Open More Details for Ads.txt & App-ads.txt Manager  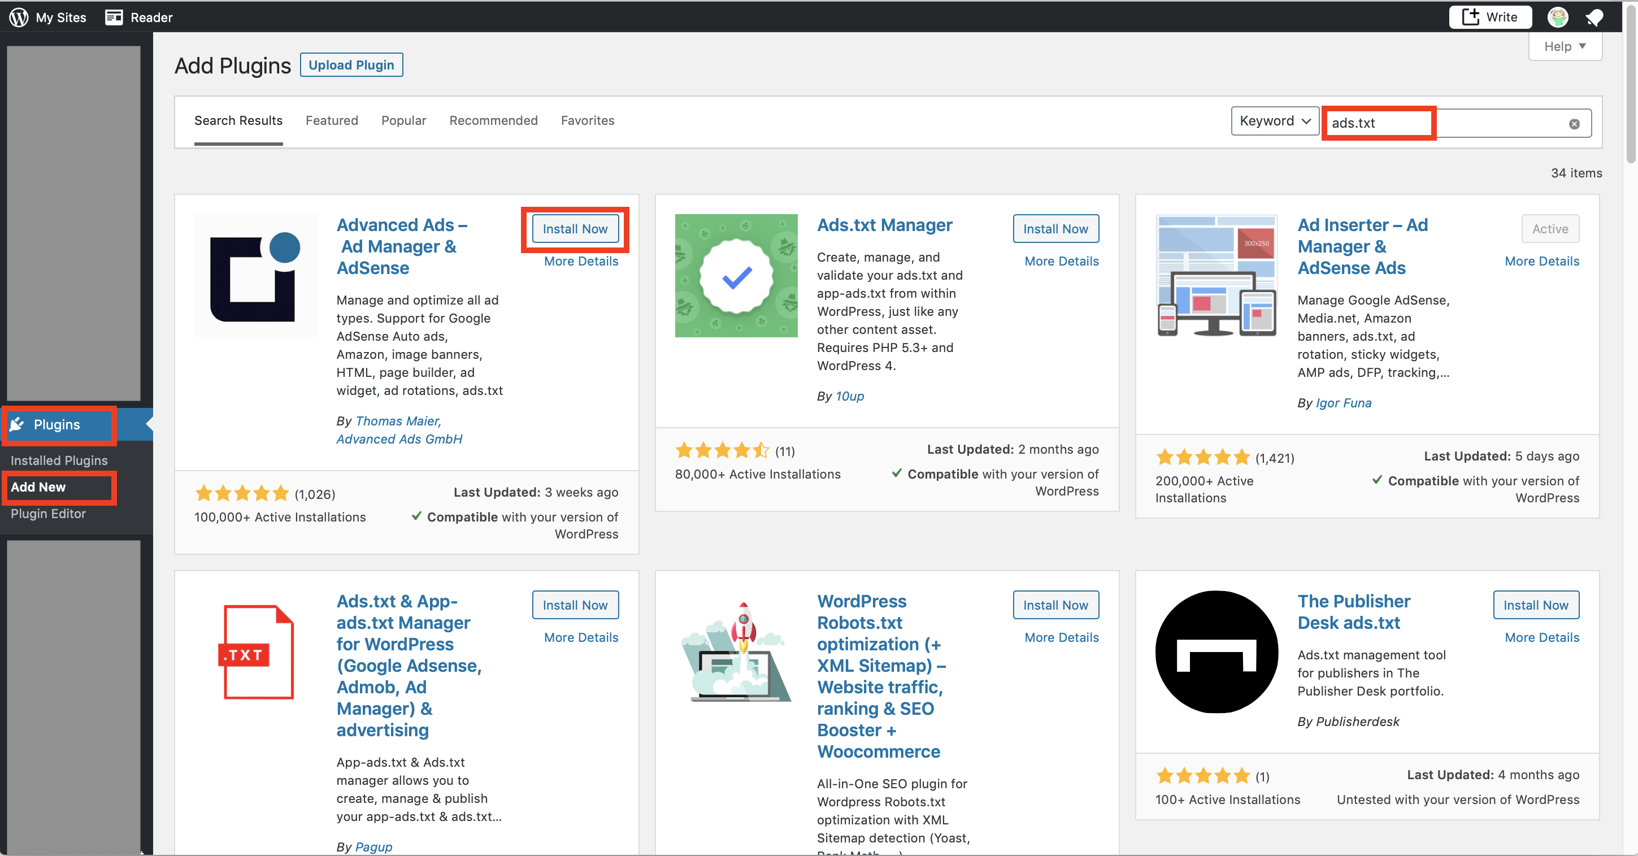(581, 638)
